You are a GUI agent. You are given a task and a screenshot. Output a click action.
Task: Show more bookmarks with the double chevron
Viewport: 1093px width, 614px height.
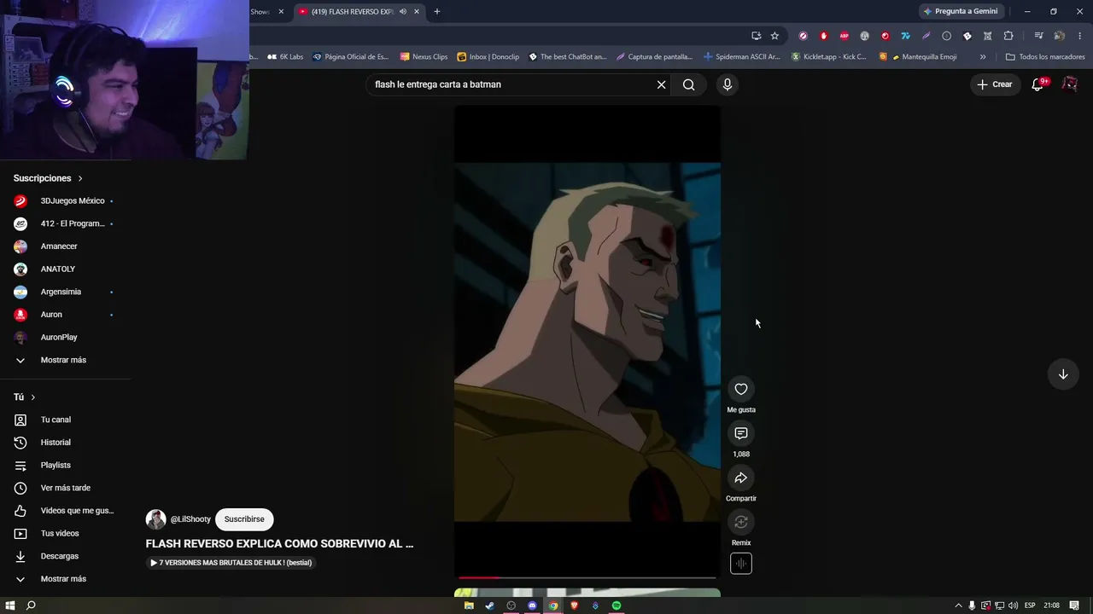pyautogui.click(x=983, y=57)
